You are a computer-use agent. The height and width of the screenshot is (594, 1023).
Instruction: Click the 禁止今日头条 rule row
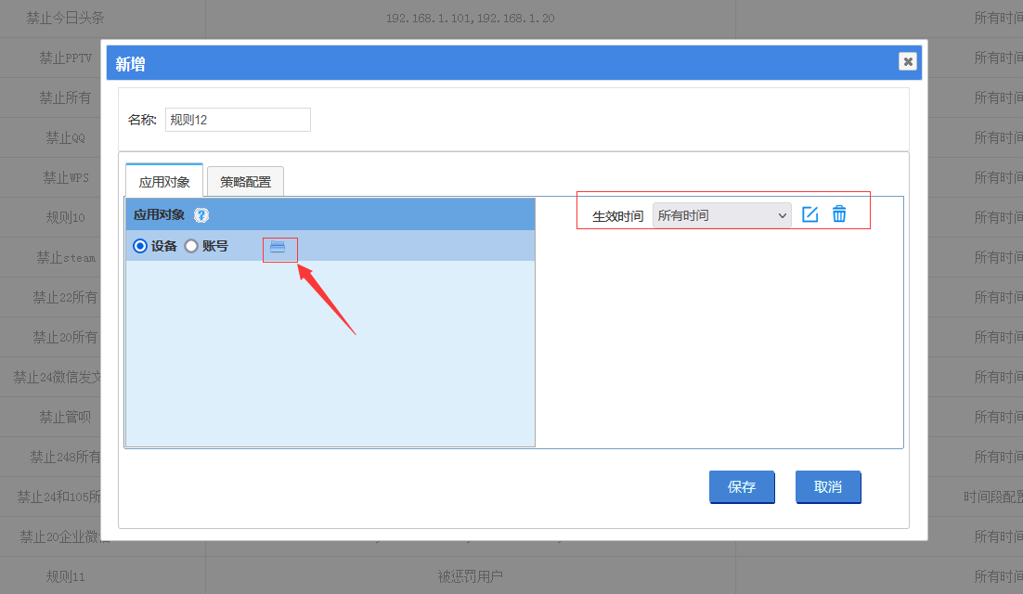coord(65,18)
